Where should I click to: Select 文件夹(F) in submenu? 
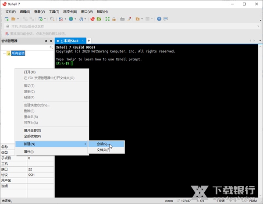tap(106, 150)
